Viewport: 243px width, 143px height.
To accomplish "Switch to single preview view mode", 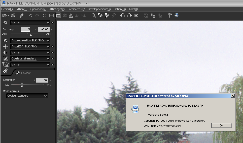I will click(x=58, y=16).
